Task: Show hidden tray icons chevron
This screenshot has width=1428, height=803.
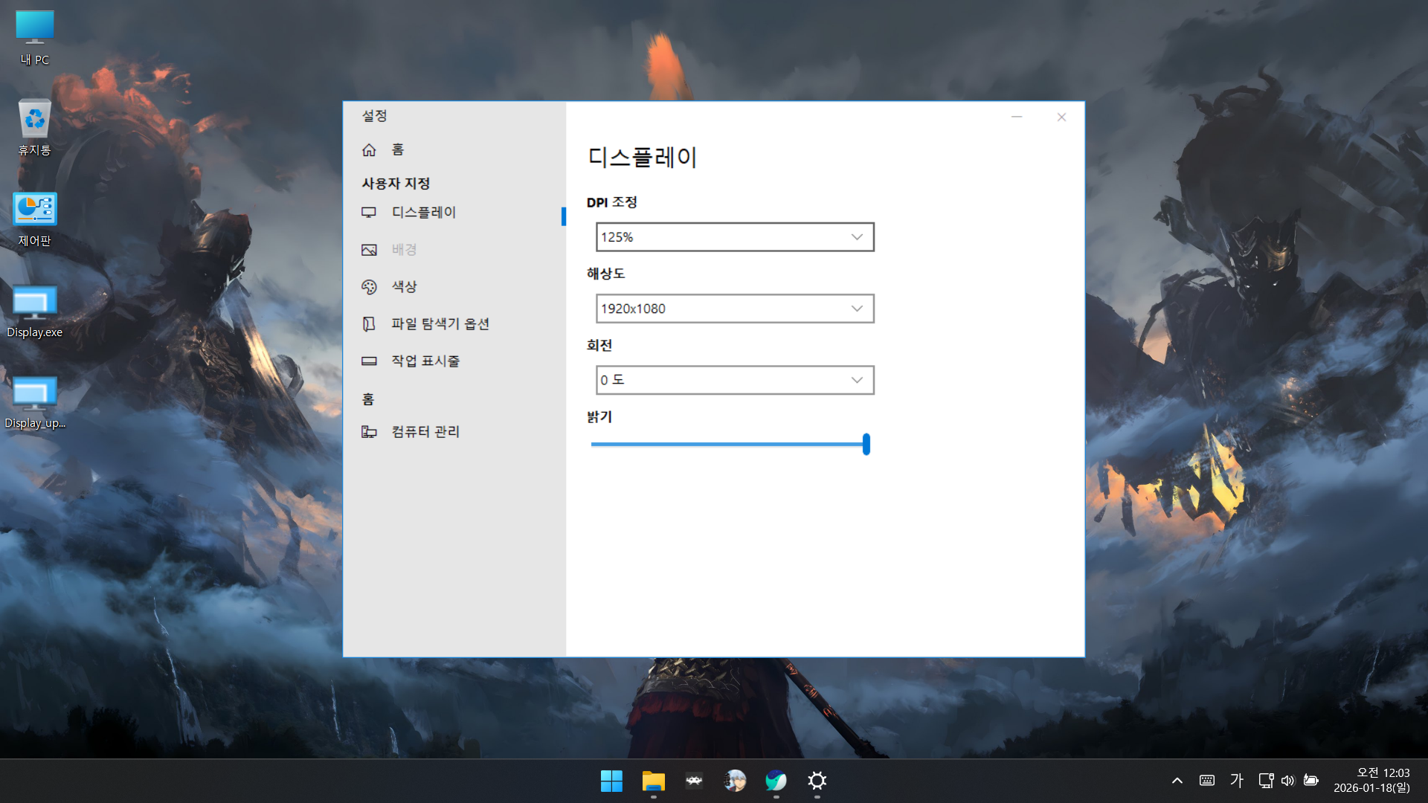Action: coord(1177,781)
